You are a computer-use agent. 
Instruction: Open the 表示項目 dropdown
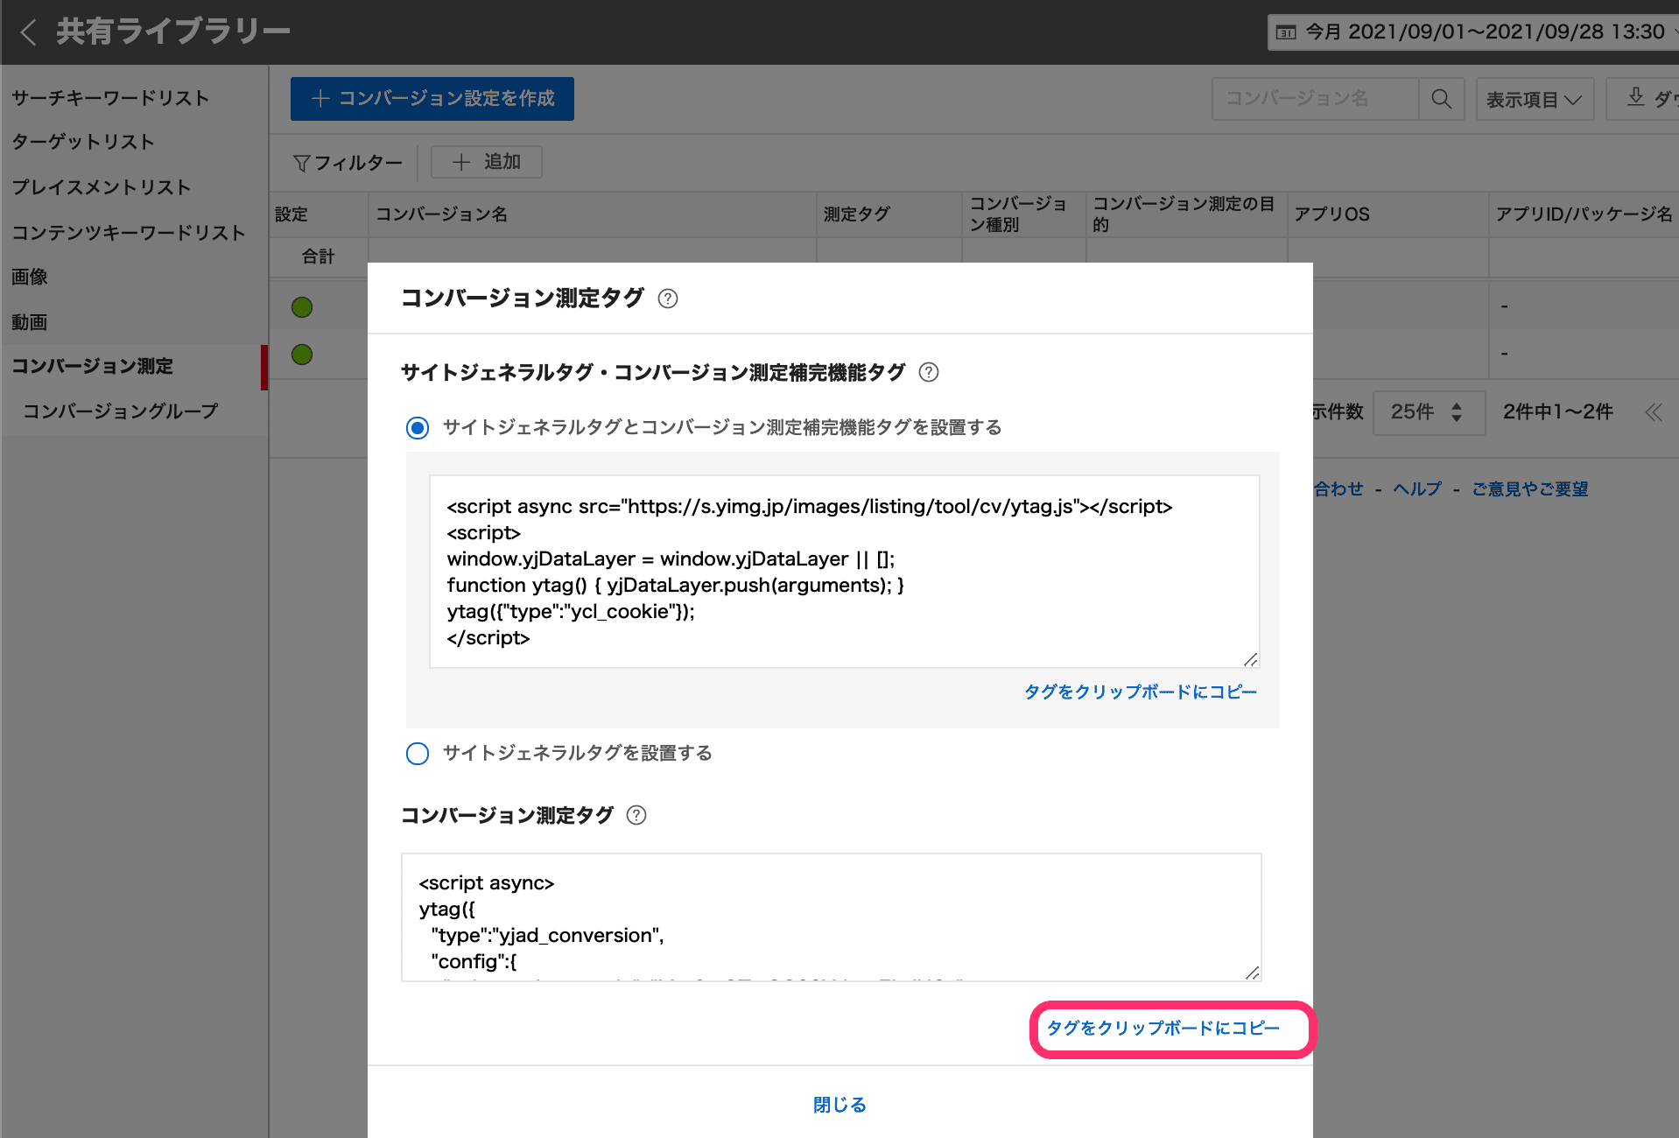tap(1535, 99)
